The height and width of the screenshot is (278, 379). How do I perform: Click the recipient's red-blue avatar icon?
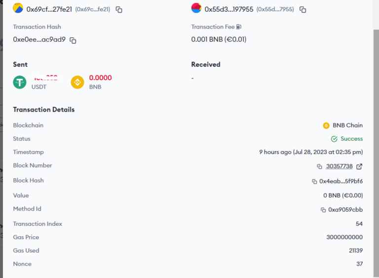(196, 8)
